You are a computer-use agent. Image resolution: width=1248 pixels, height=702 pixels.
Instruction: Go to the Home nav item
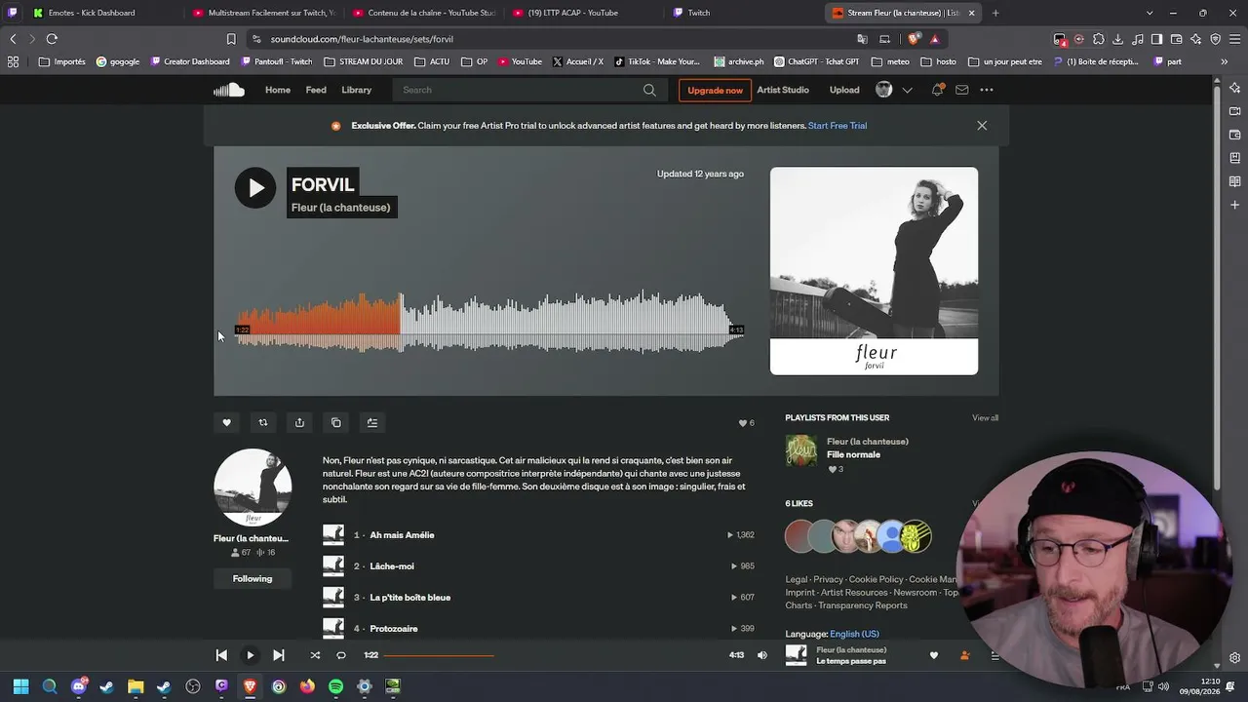278,90
